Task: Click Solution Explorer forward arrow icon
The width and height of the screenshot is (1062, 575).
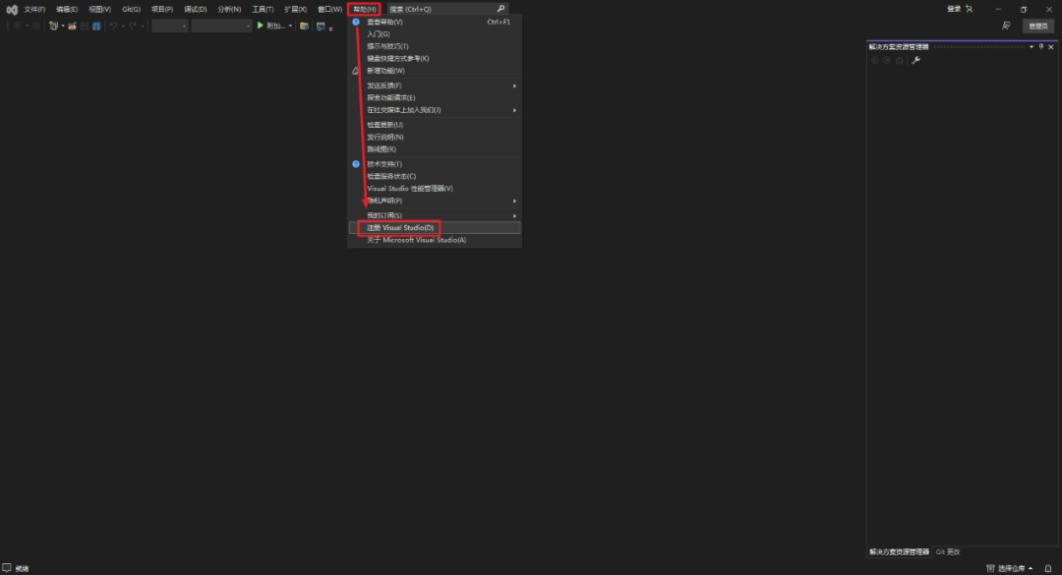Action: pos(887,60)
